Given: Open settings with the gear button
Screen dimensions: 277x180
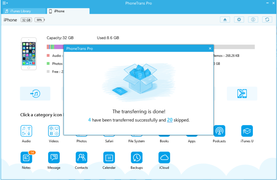Looking at the screenshot, I should click(x=239, y=20).
